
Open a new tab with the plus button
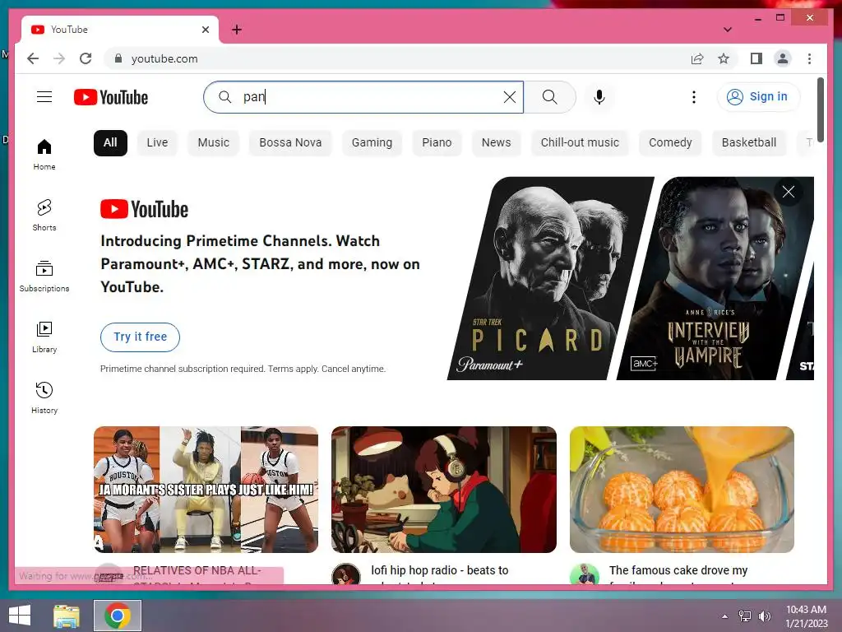(x=237, y=30)
